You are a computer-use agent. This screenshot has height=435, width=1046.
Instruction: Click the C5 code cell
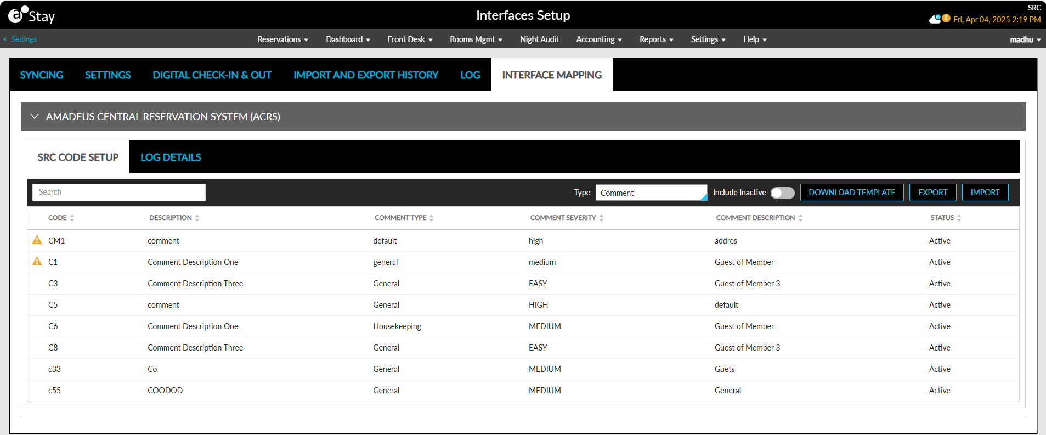(x=53, y=305)
